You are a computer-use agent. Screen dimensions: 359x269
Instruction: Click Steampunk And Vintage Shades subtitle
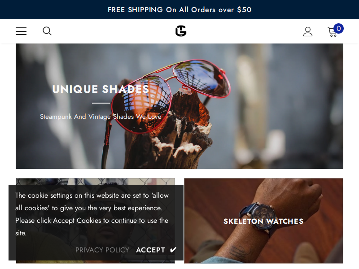pos(101,117)
